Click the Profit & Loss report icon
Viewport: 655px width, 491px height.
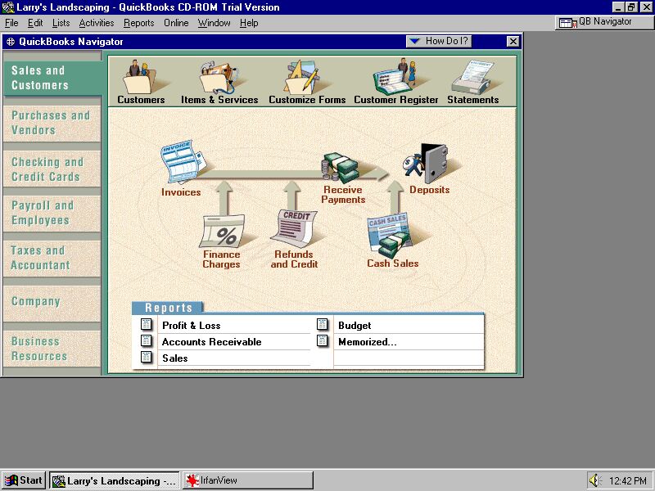147,324
